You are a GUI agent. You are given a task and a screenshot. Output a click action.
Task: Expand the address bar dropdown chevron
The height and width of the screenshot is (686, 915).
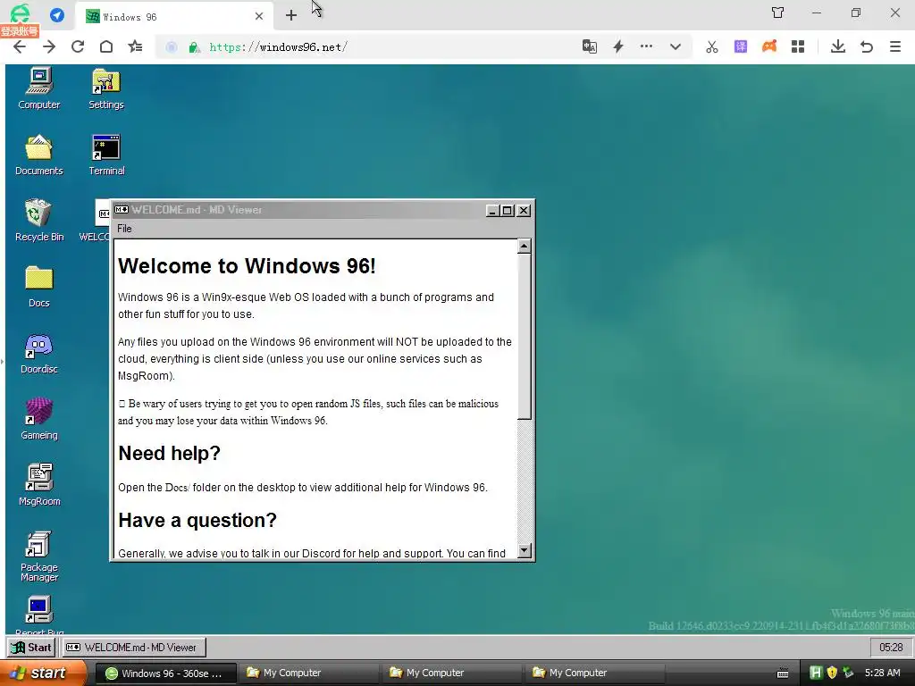tap(676, 46)
